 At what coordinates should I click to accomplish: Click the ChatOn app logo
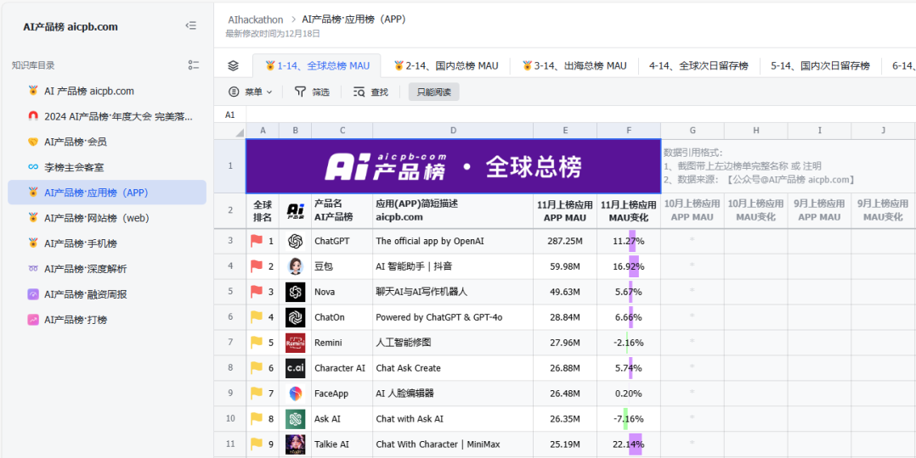295,317
